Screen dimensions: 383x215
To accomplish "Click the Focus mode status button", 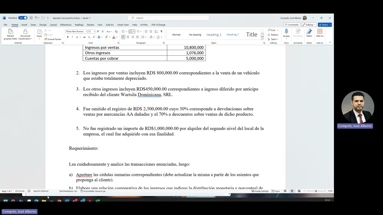I will [x=276, y=191].
